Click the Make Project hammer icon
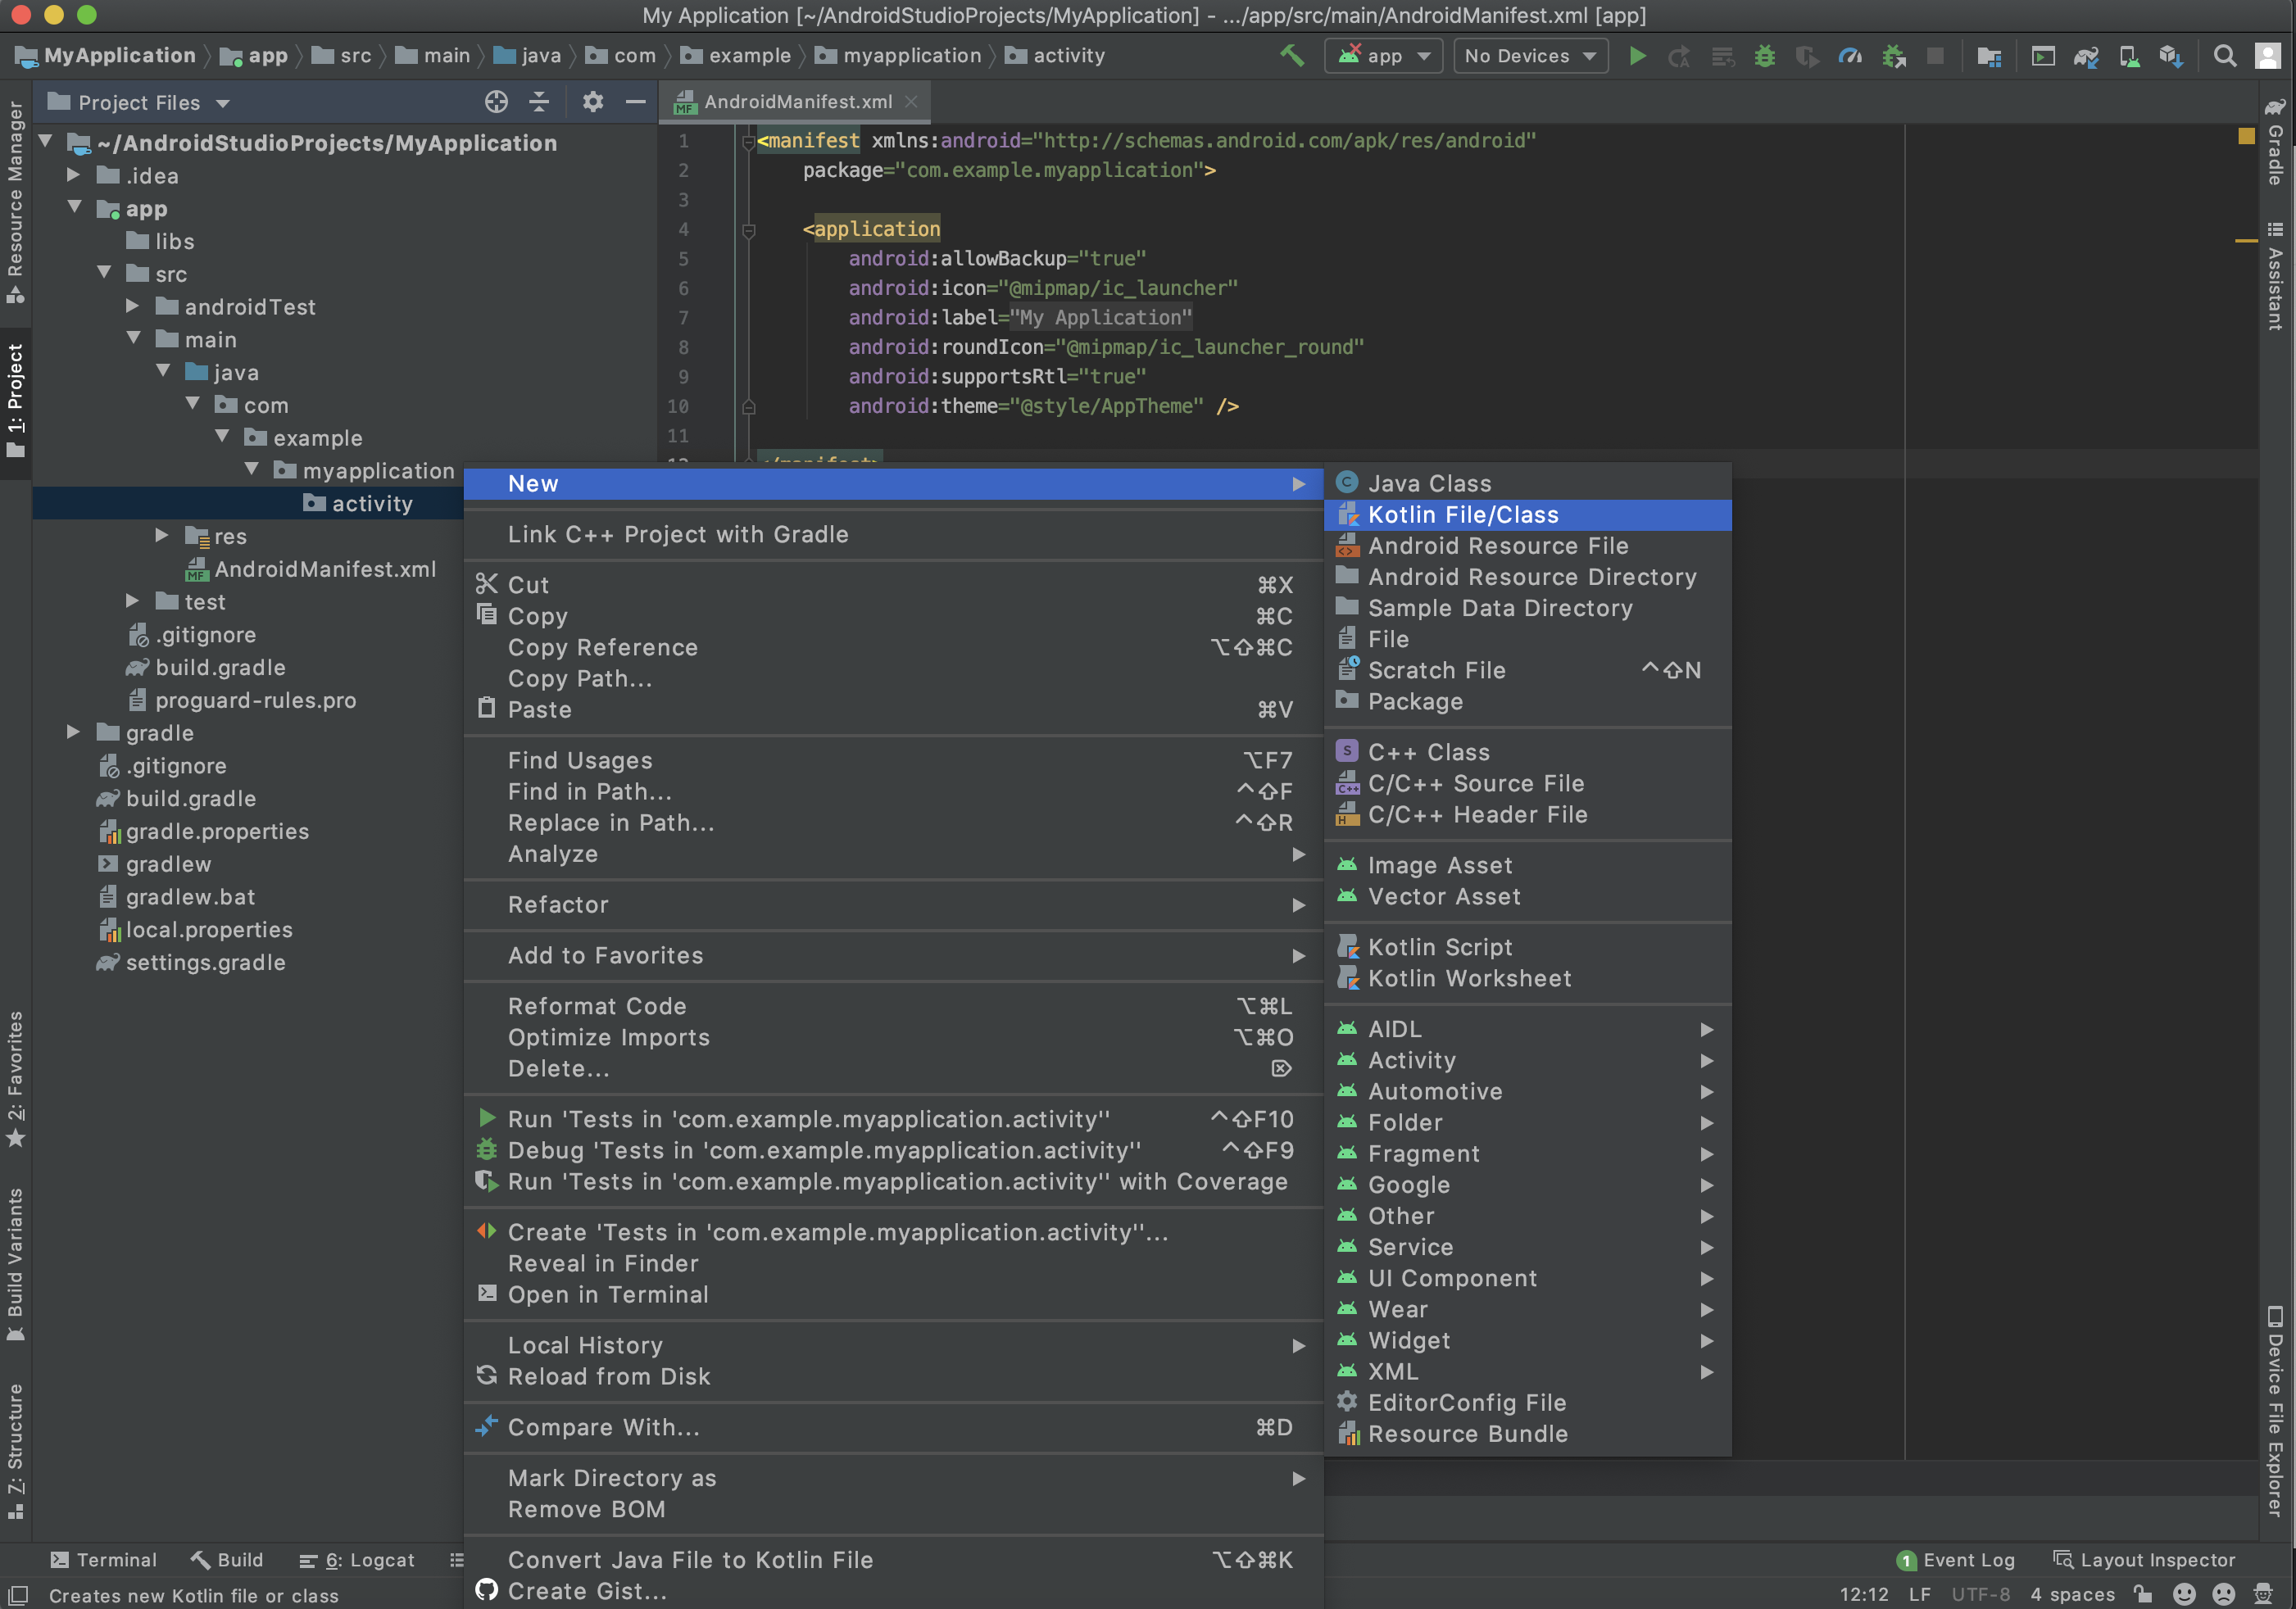Image resolution: width=2296 pixels, height=1609 pixels. pyautogui.click(x=1291, y=56)
